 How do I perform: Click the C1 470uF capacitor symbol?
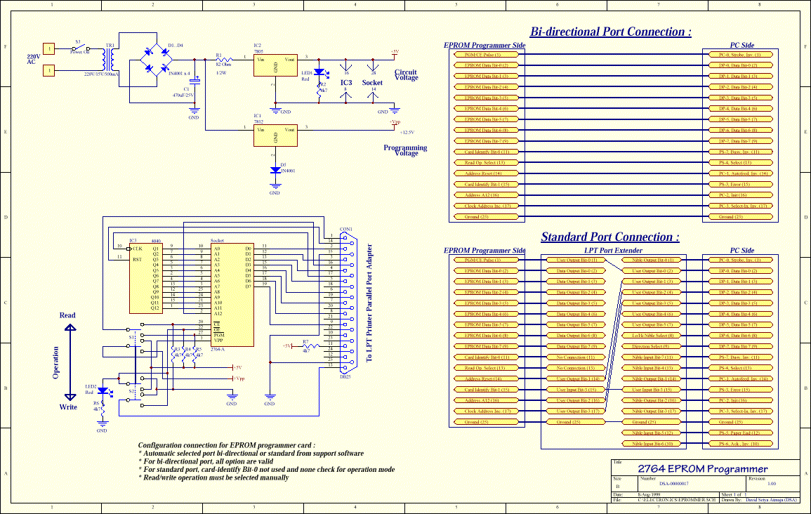194,81
